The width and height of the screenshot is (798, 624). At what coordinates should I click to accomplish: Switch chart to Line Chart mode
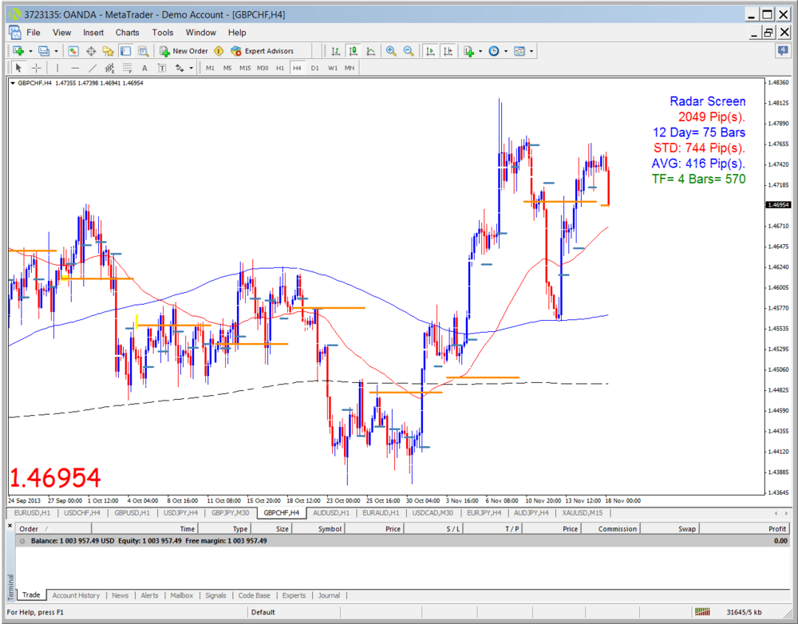(x=371, y=51)
